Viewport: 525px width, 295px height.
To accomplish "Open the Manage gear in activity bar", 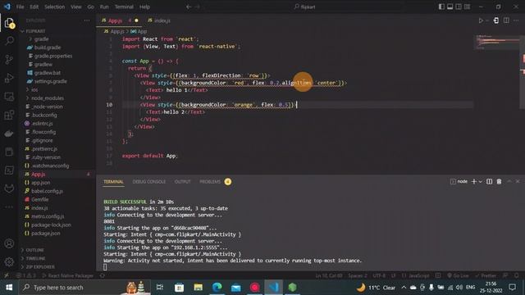I will (x=9, y=262).
